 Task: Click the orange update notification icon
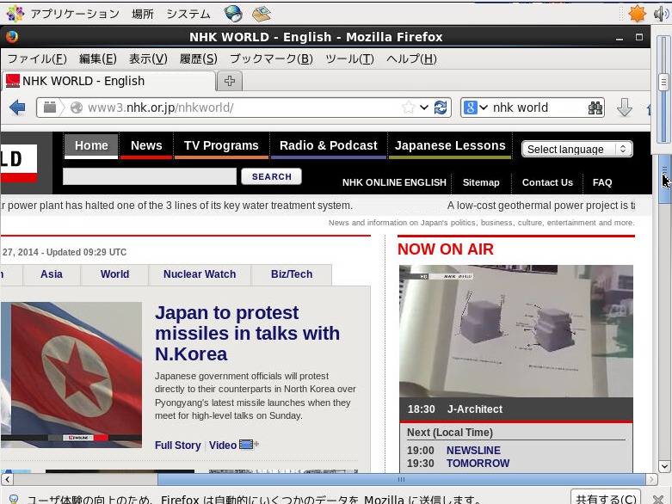[x=637, y=14]
